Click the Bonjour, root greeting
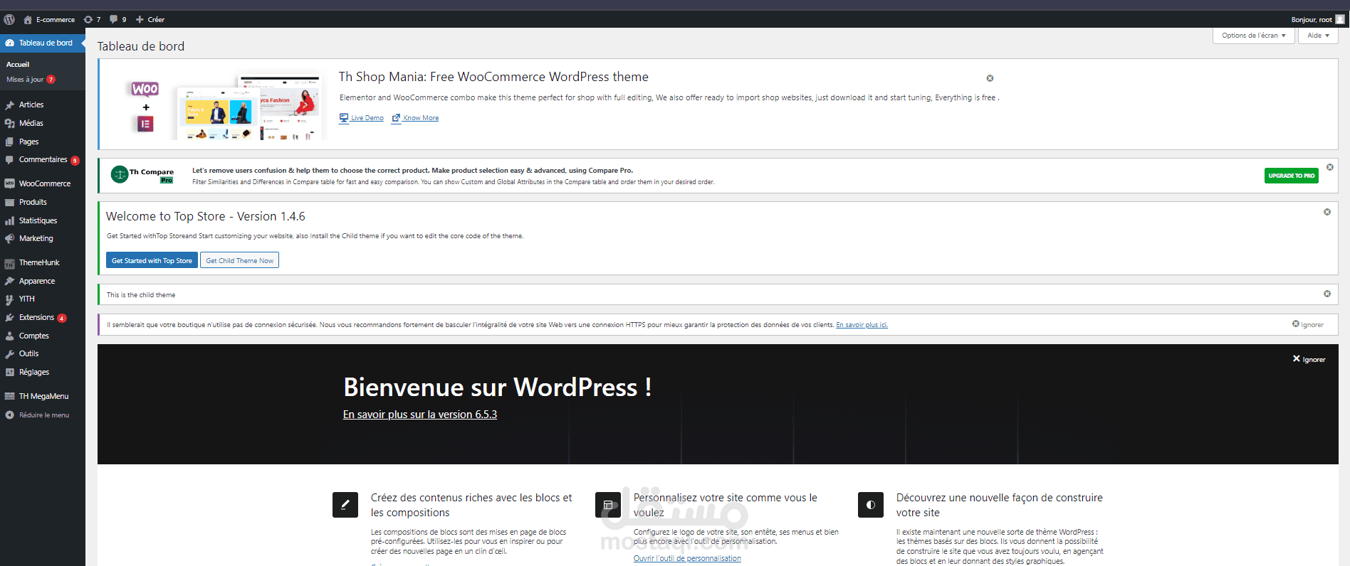Viewport: 1350px width, 566px height. tap(1311, 19)
